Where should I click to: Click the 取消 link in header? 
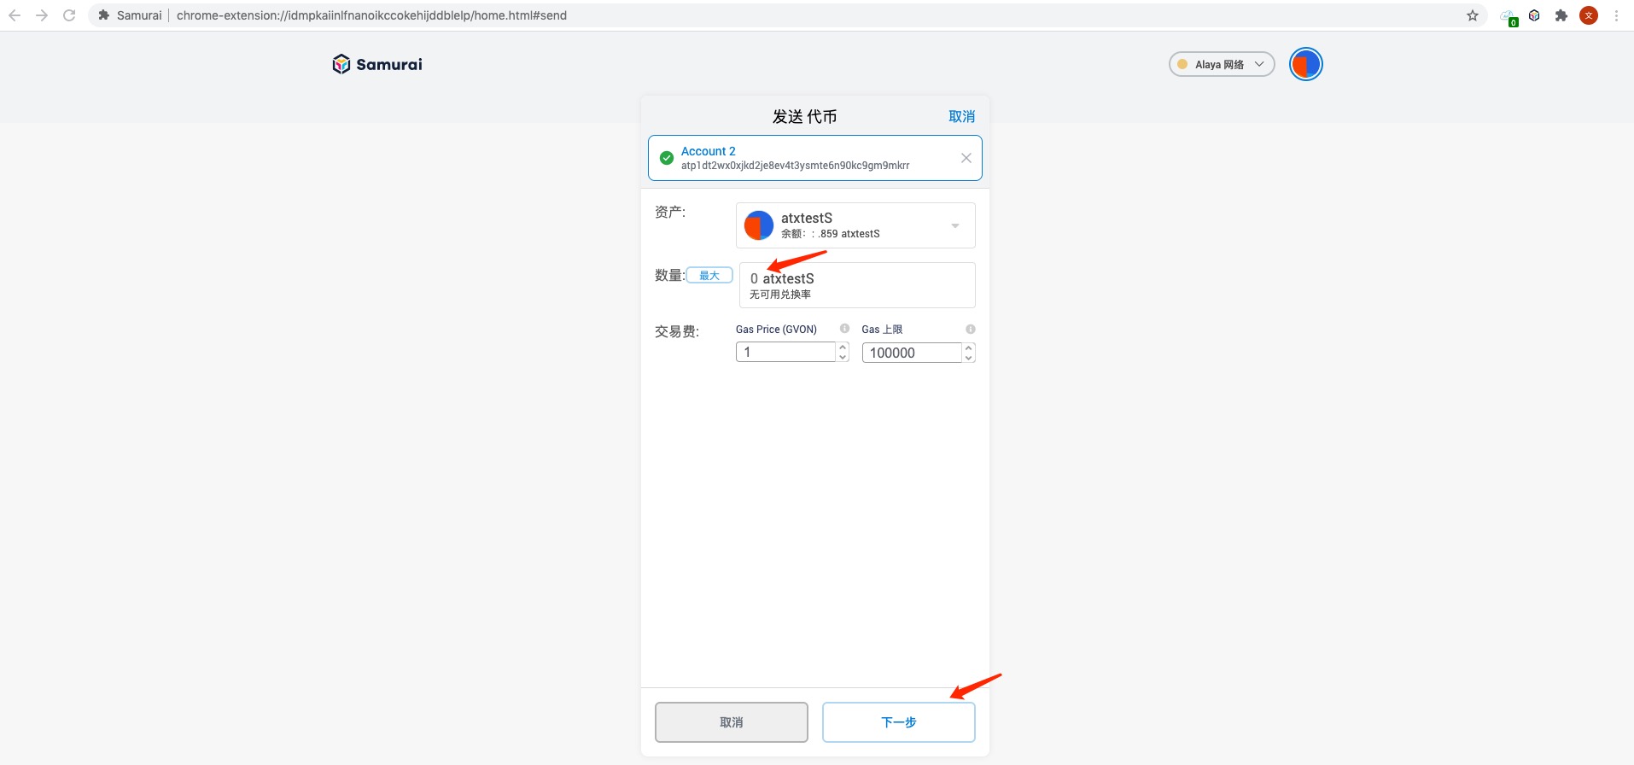click(x=961, y=116)
